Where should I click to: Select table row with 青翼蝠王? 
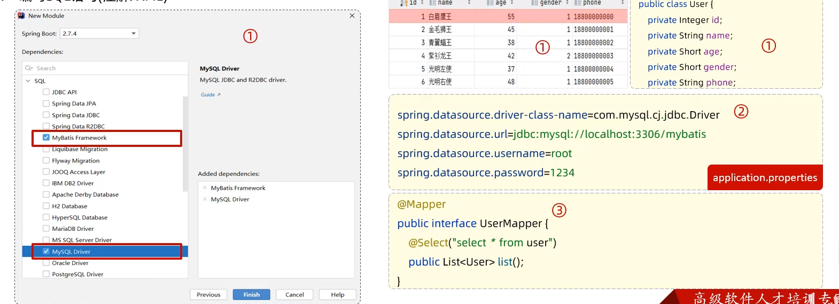tap(508, 43)
